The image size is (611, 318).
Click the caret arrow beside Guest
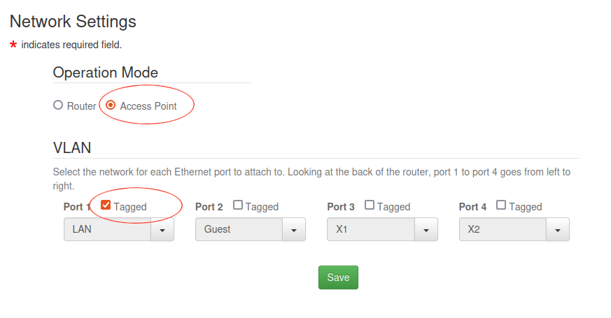coord(294,229)
